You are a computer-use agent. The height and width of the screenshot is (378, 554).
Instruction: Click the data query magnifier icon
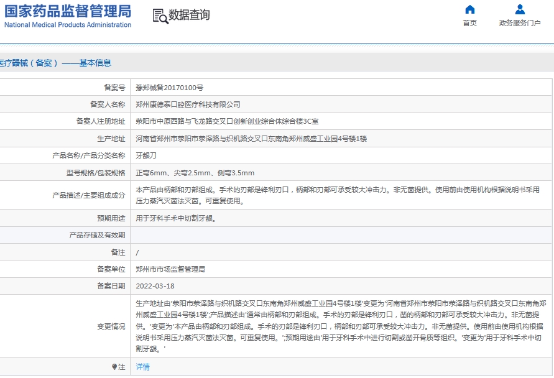tap(160, 16)
